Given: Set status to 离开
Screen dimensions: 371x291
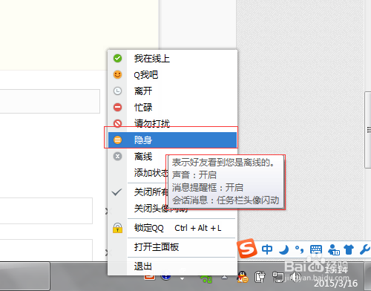Looking at the screenshot, I should point(173,91).
